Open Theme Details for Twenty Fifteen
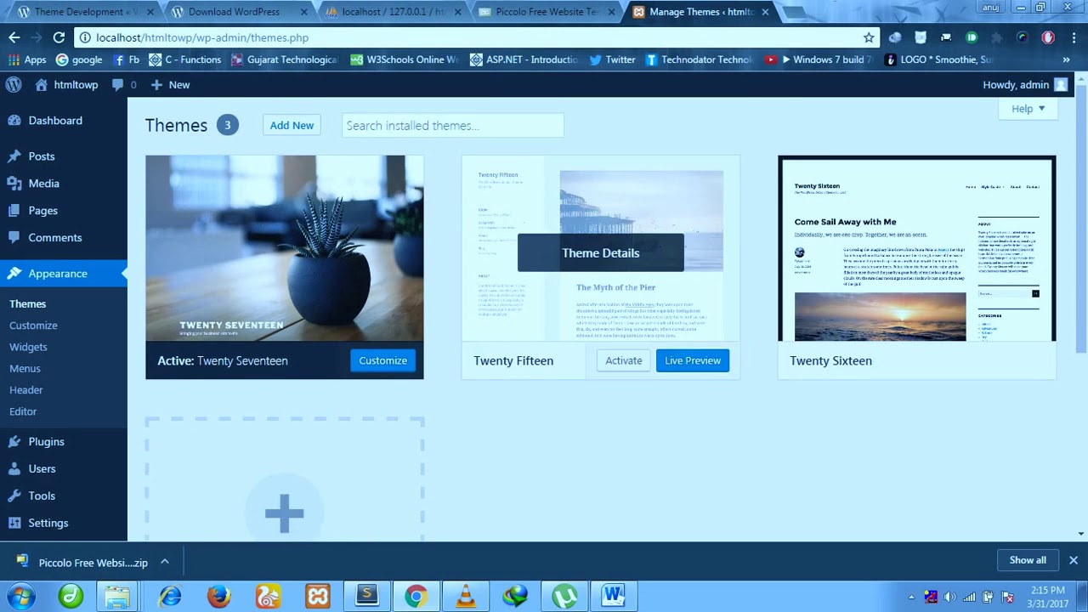The height and width of the screenshot is (612, 1088). (x=600, y=252)
